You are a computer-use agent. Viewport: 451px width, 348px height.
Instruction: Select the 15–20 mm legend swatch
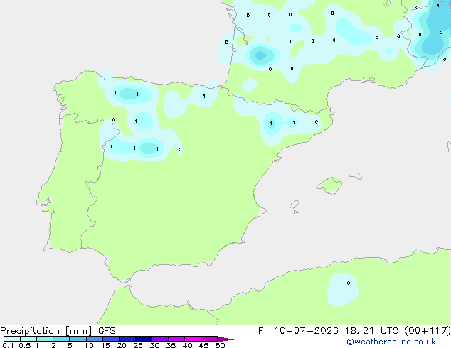(110, 339)
